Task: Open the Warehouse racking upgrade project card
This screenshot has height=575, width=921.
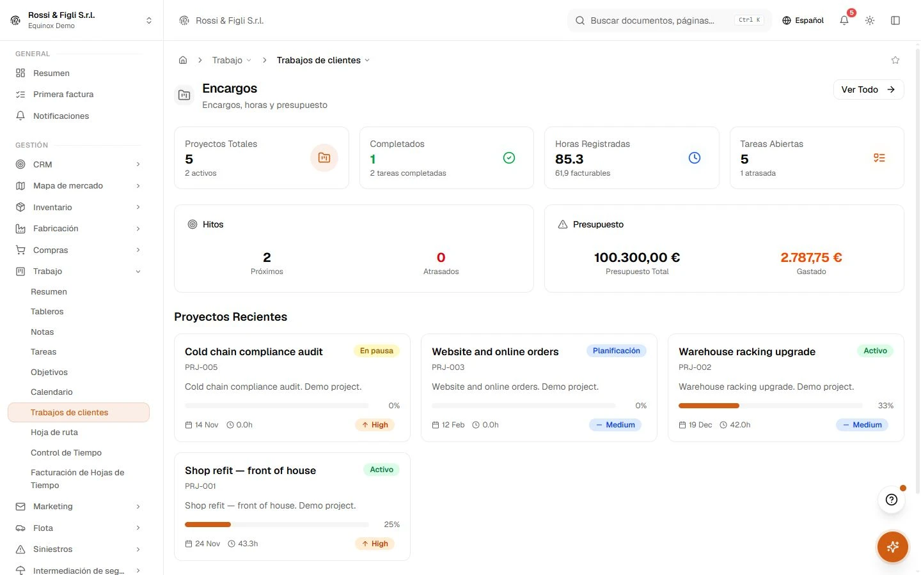Action: pyautogui.click(x=785, y=388)
